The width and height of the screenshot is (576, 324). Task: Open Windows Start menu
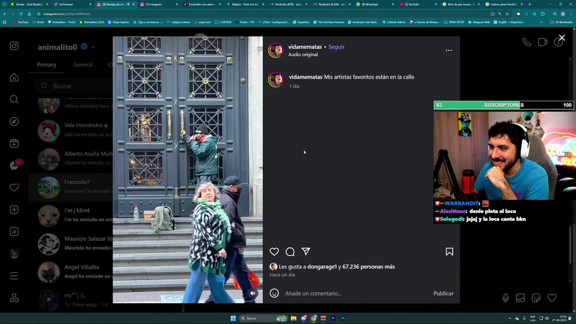click(233, 318)
